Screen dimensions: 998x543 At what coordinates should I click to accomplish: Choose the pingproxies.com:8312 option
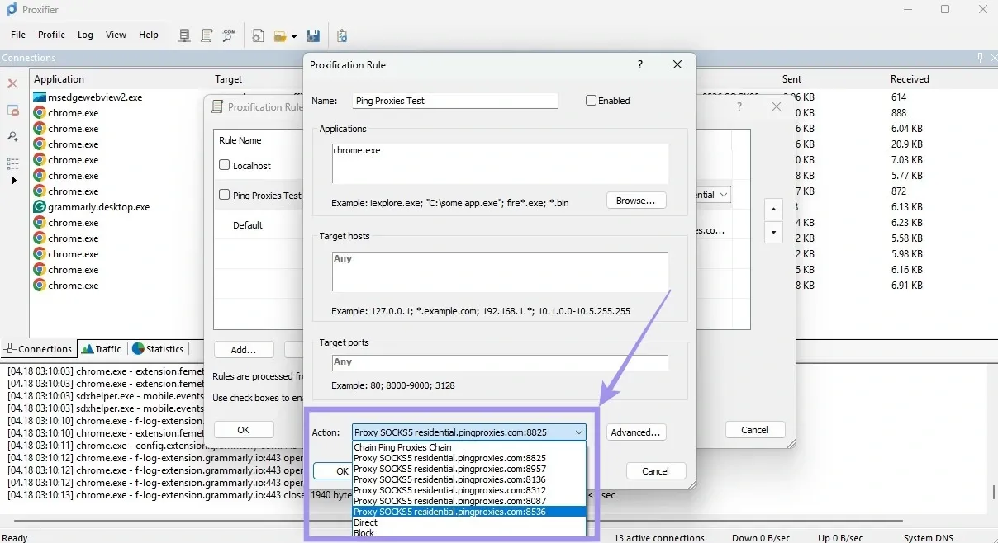coord(468,490)
